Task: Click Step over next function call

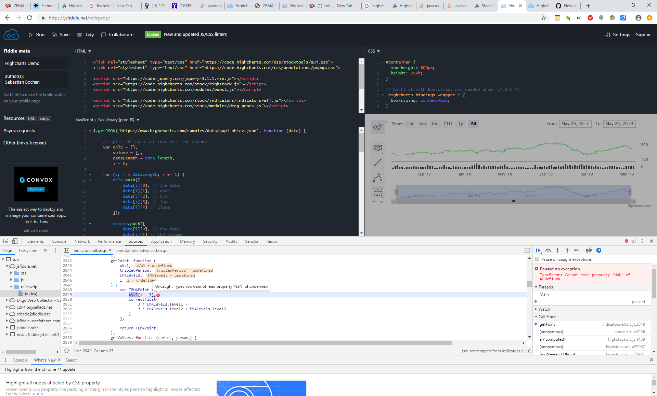Action: (548, 250)
